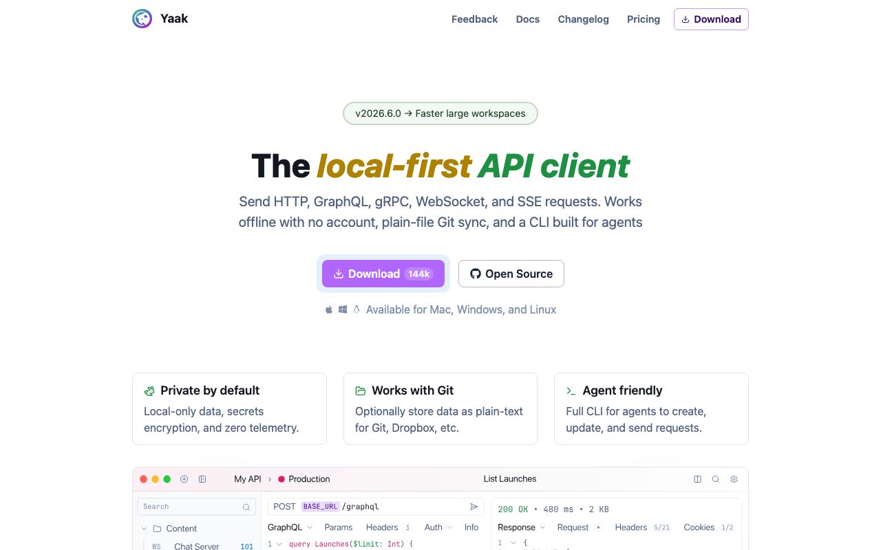Click the Works with Git heading
Image resolution: width=881 pixels, height=550 pixels.
[413, 390]
